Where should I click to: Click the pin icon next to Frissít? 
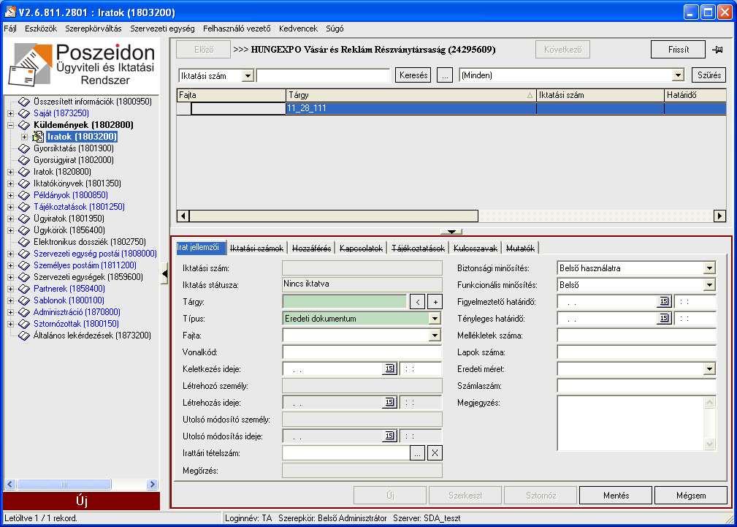[x=717, y=50]
